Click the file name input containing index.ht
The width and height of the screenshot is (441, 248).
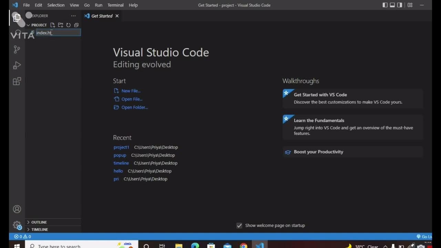[x=58, y=33]
